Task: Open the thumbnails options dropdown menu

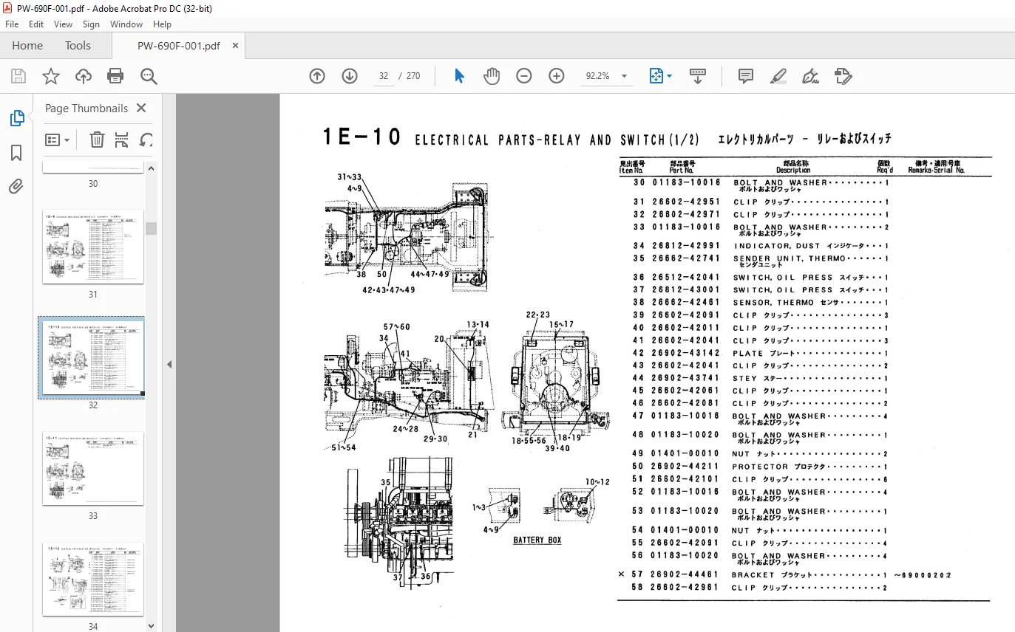Action: click(58, 140)
